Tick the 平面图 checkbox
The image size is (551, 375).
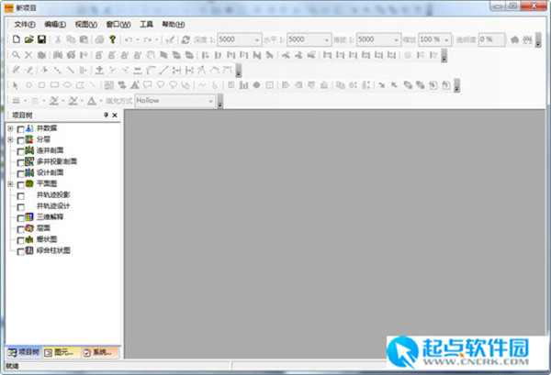tap(21, 185)
